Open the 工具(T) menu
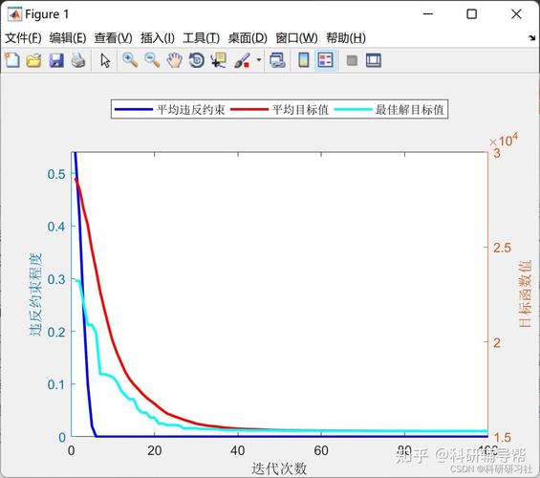The image size is (540, 478). [x=201, y=38]
